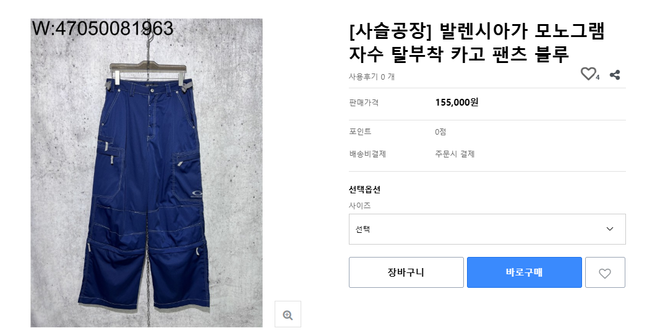This screenshot has width=647, height=336.
Task: Click the 155,000원 price
Action: point(456,103)
